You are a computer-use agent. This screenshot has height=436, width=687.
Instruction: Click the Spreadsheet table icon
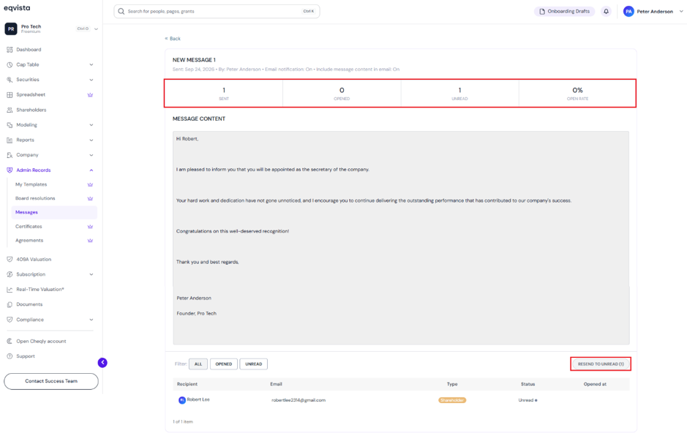[x=10, y=94]
